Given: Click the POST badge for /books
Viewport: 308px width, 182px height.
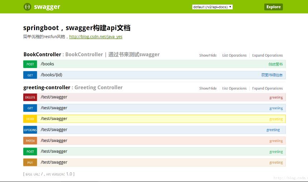Looking at the screenshot, I should (x=30, y=64).
